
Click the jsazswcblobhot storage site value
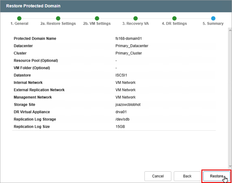(128, 105)
